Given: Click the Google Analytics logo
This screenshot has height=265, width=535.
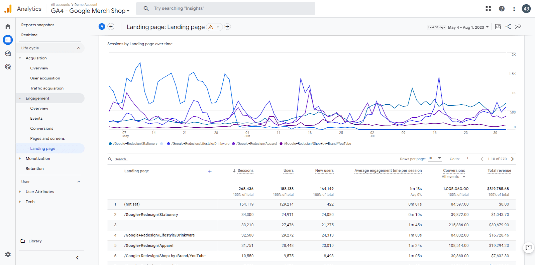Looking at the screenshot, I should coord(8,9).
